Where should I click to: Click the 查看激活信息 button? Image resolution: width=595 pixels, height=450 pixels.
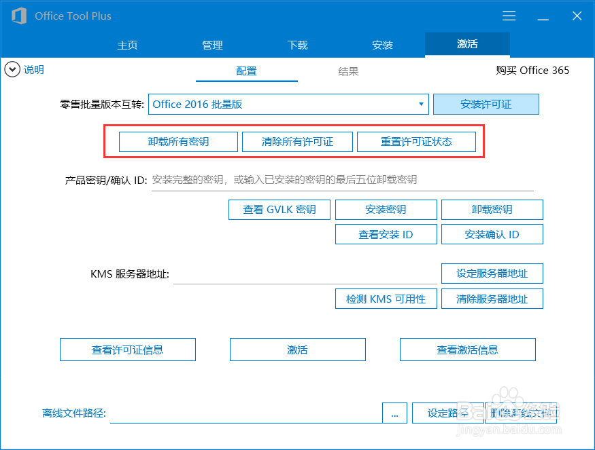[468, 350]
